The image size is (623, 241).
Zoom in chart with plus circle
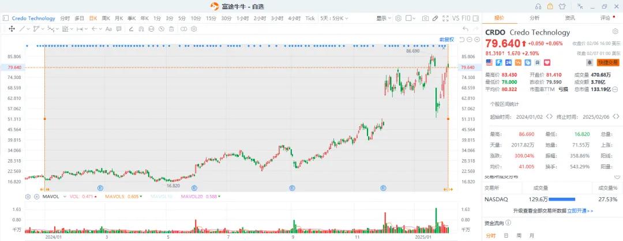pos(477,39)
